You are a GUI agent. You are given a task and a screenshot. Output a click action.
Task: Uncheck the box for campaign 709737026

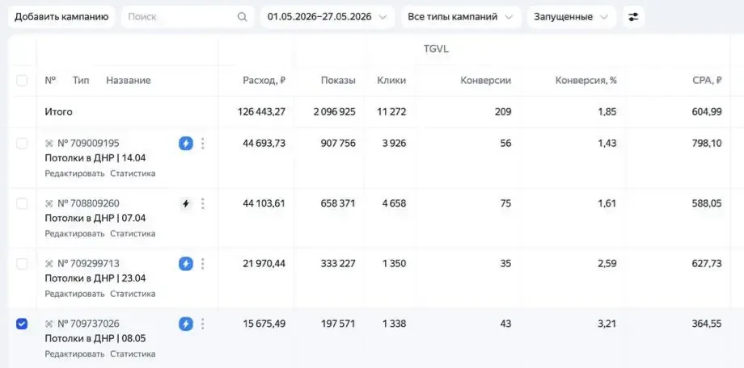[x=22, y=324]
